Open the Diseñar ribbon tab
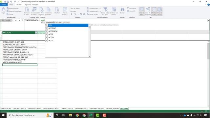Viewport: 210px width, 118px height. click(19, 5)
